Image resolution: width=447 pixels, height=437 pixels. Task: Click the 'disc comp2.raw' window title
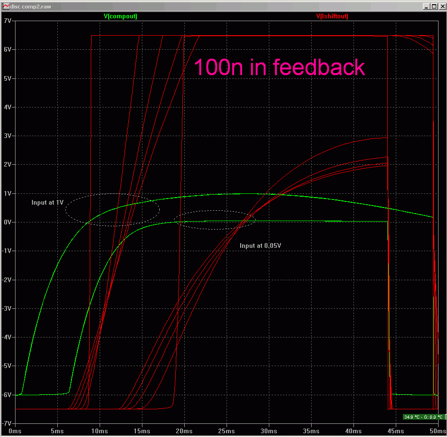(x=31, y=7)
